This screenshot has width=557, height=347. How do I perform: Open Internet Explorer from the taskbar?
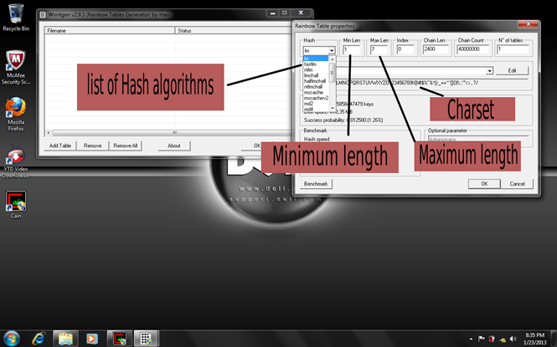pos(38,338)
